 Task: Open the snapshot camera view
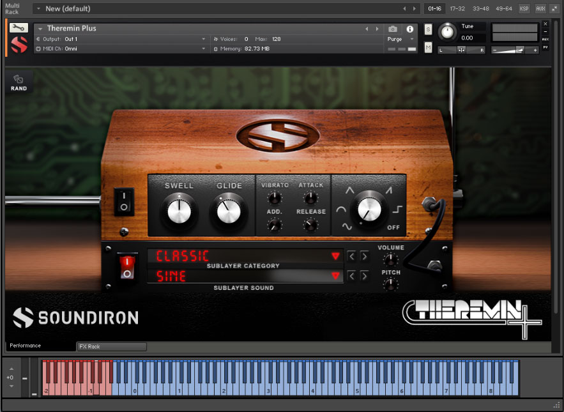[x=393, y=29]
